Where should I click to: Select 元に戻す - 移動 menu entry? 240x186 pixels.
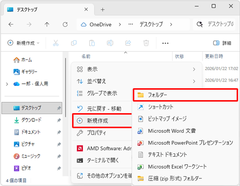tap(102, 109)
